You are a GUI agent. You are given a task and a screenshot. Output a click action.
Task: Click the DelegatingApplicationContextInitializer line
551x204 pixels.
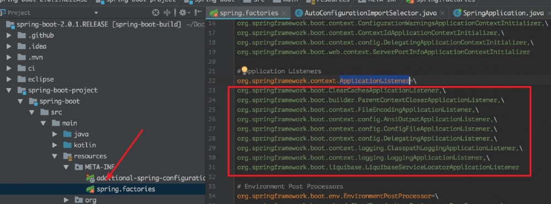pos(385,42)
